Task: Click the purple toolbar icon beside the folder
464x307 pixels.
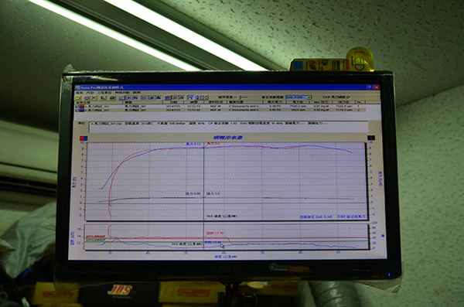Action: [x=87, y=98]
